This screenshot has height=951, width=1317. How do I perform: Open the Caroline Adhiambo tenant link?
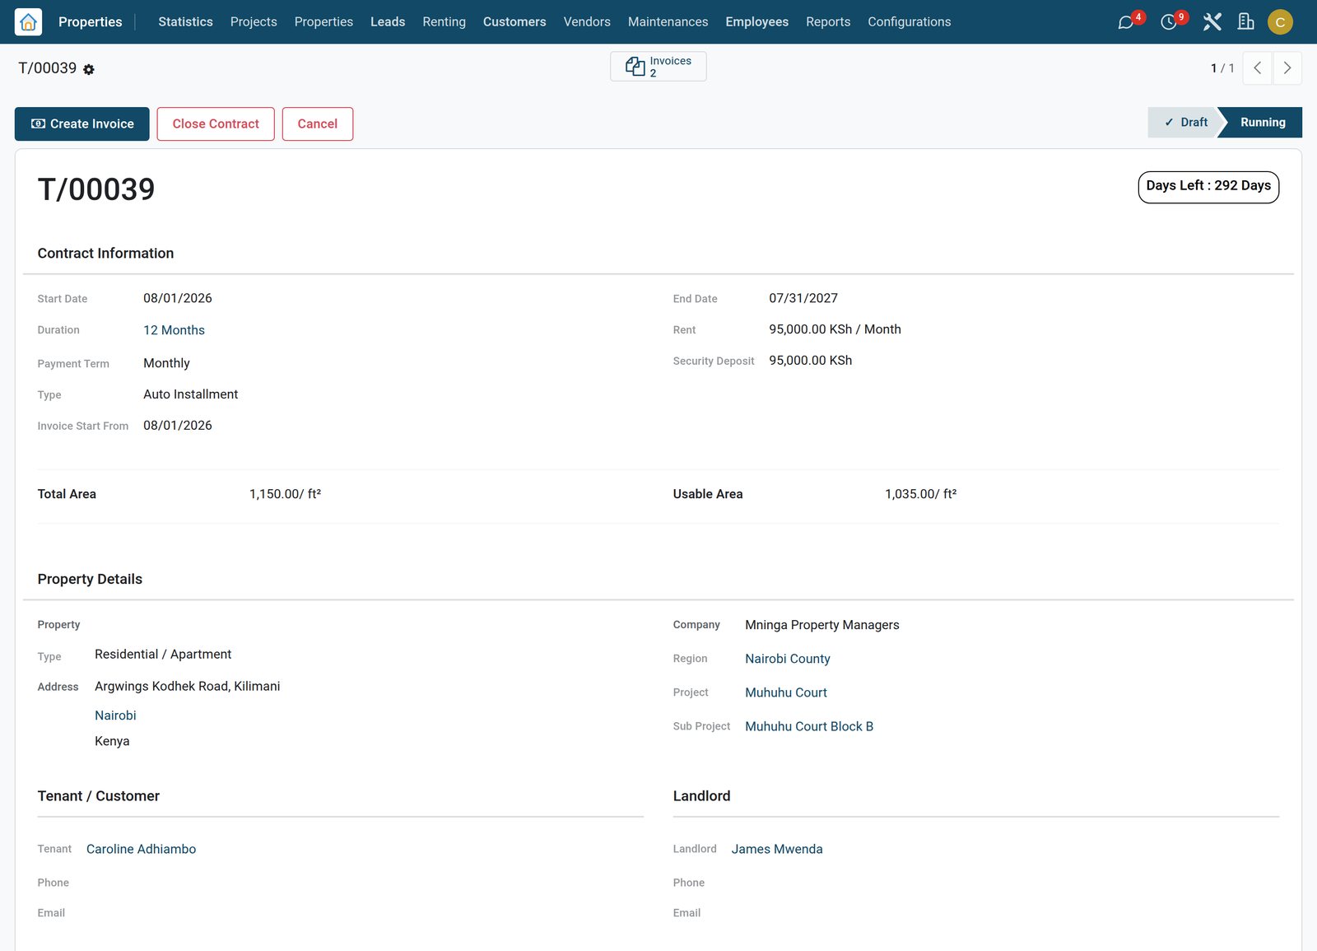141,849
